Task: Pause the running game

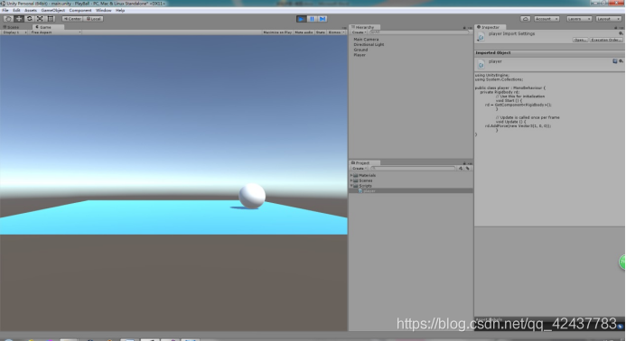Action: coord(312,19)
